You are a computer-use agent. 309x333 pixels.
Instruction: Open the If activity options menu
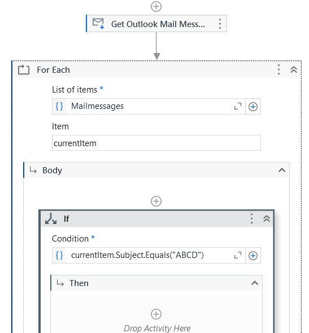coord(251,218)
